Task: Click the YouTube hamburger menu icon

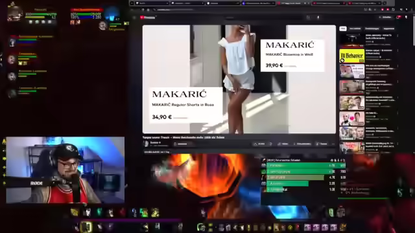Action: pyautogui.click(x=134, y=17)
